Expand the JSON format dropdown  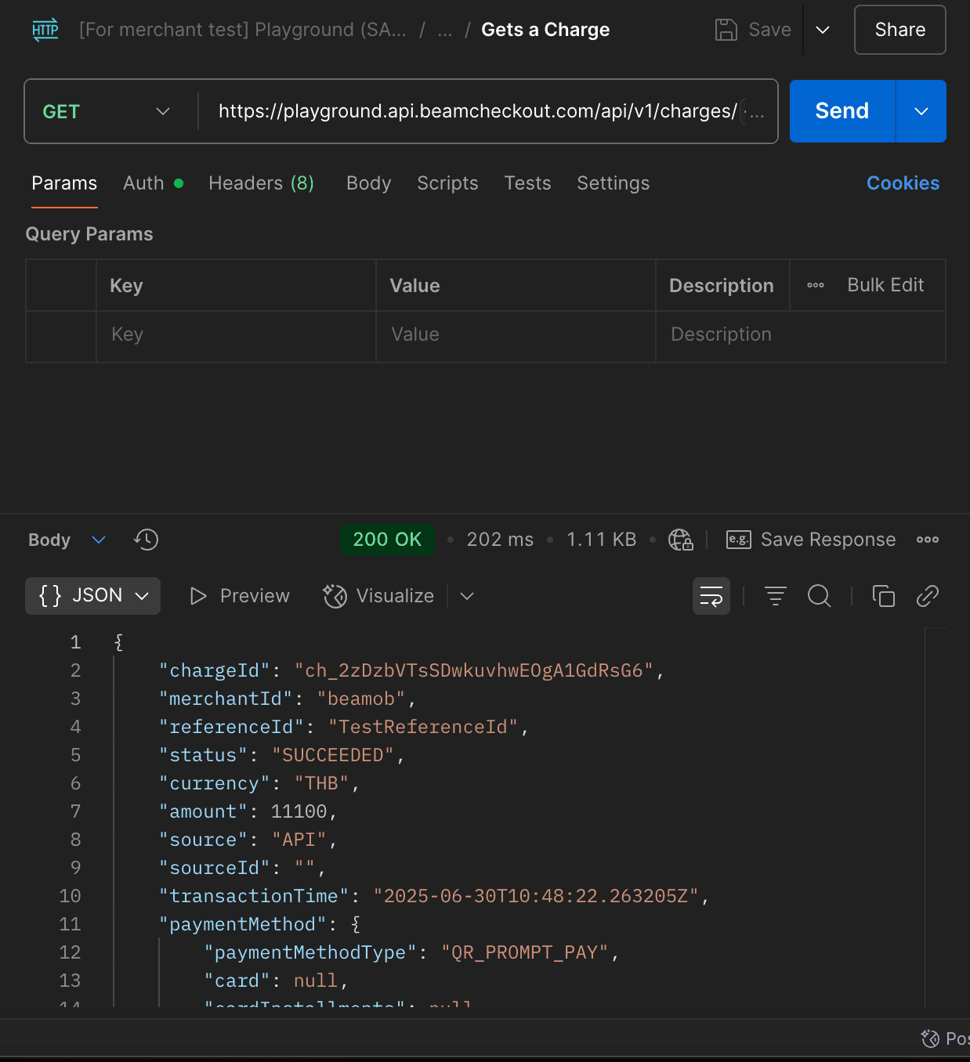(93, 596)
